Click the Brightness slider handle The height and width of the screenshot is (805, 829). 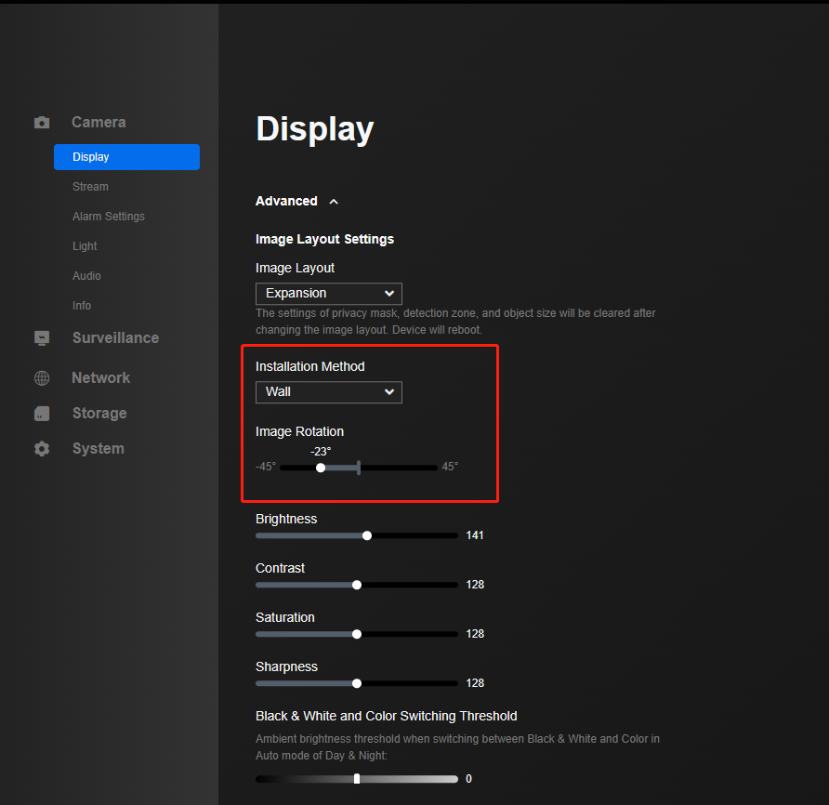(367, 535)
